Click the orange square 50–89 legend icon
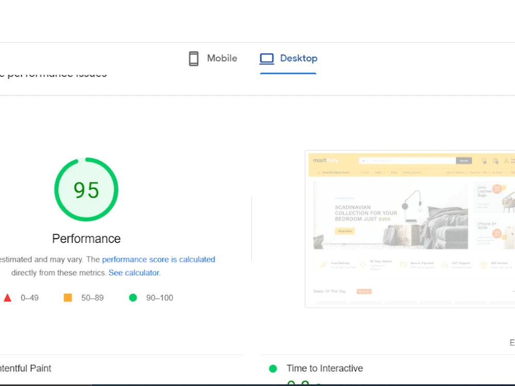Image resolution: width=515 pixels, height=386 pixels. pyautogui.click(x=67, y=297)
